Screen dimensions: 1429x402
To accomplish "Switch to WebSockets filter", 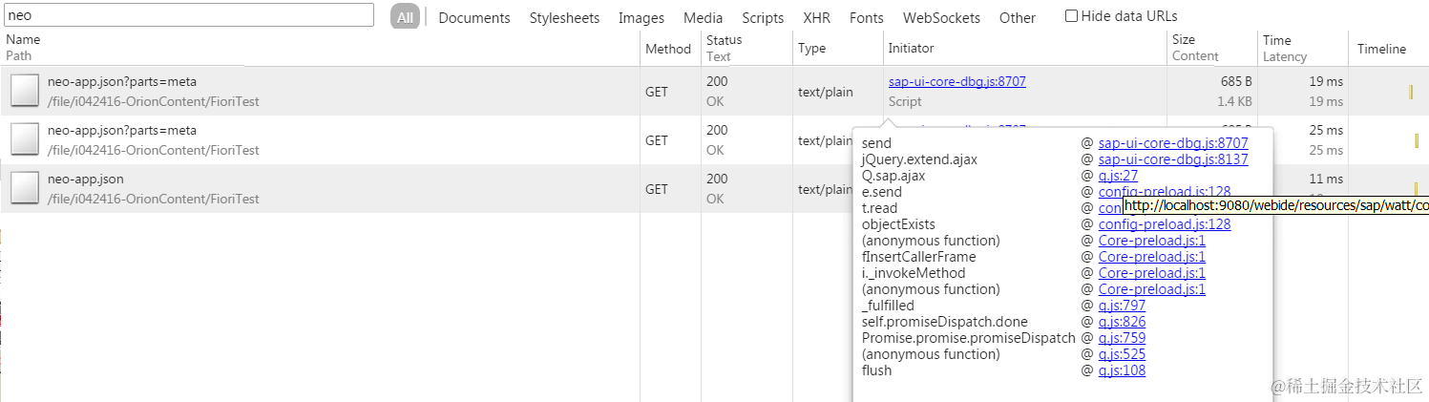I will click(x=941, y=17).
